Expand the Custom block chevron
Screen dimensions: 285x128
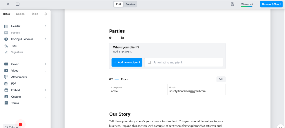click(x=46, y=96)
